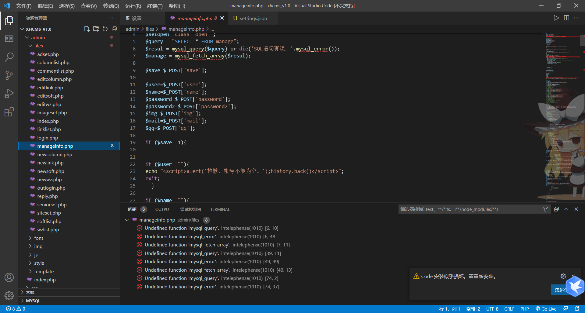
Task: Create a new folder in explorer
Action: [x=96, y=29]
